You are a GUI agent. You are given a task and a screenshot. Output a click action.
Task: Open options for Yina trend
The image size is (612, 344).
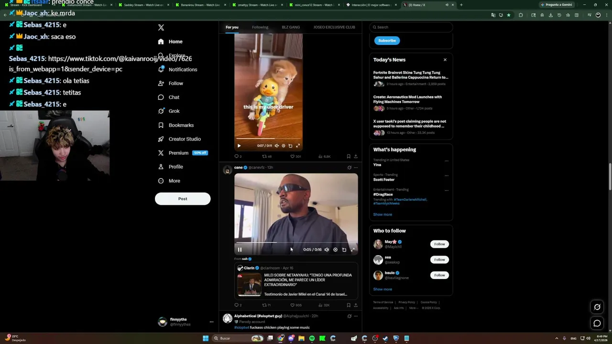pos(447,161)
